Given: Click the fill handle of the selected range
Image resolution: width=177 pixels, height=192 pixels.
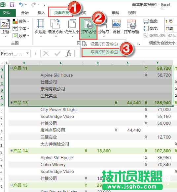Looking at the screenshot, I should pos(173,106).
